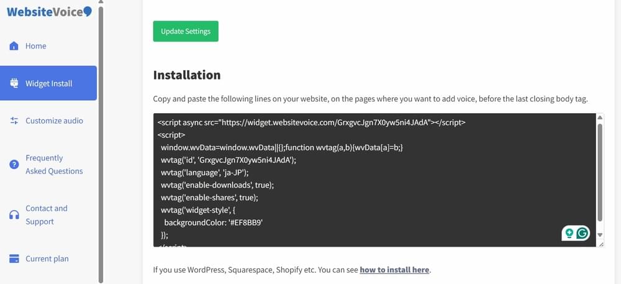Click the FAQ question mark icon
The image size is (621, 284).
(14, 165)
